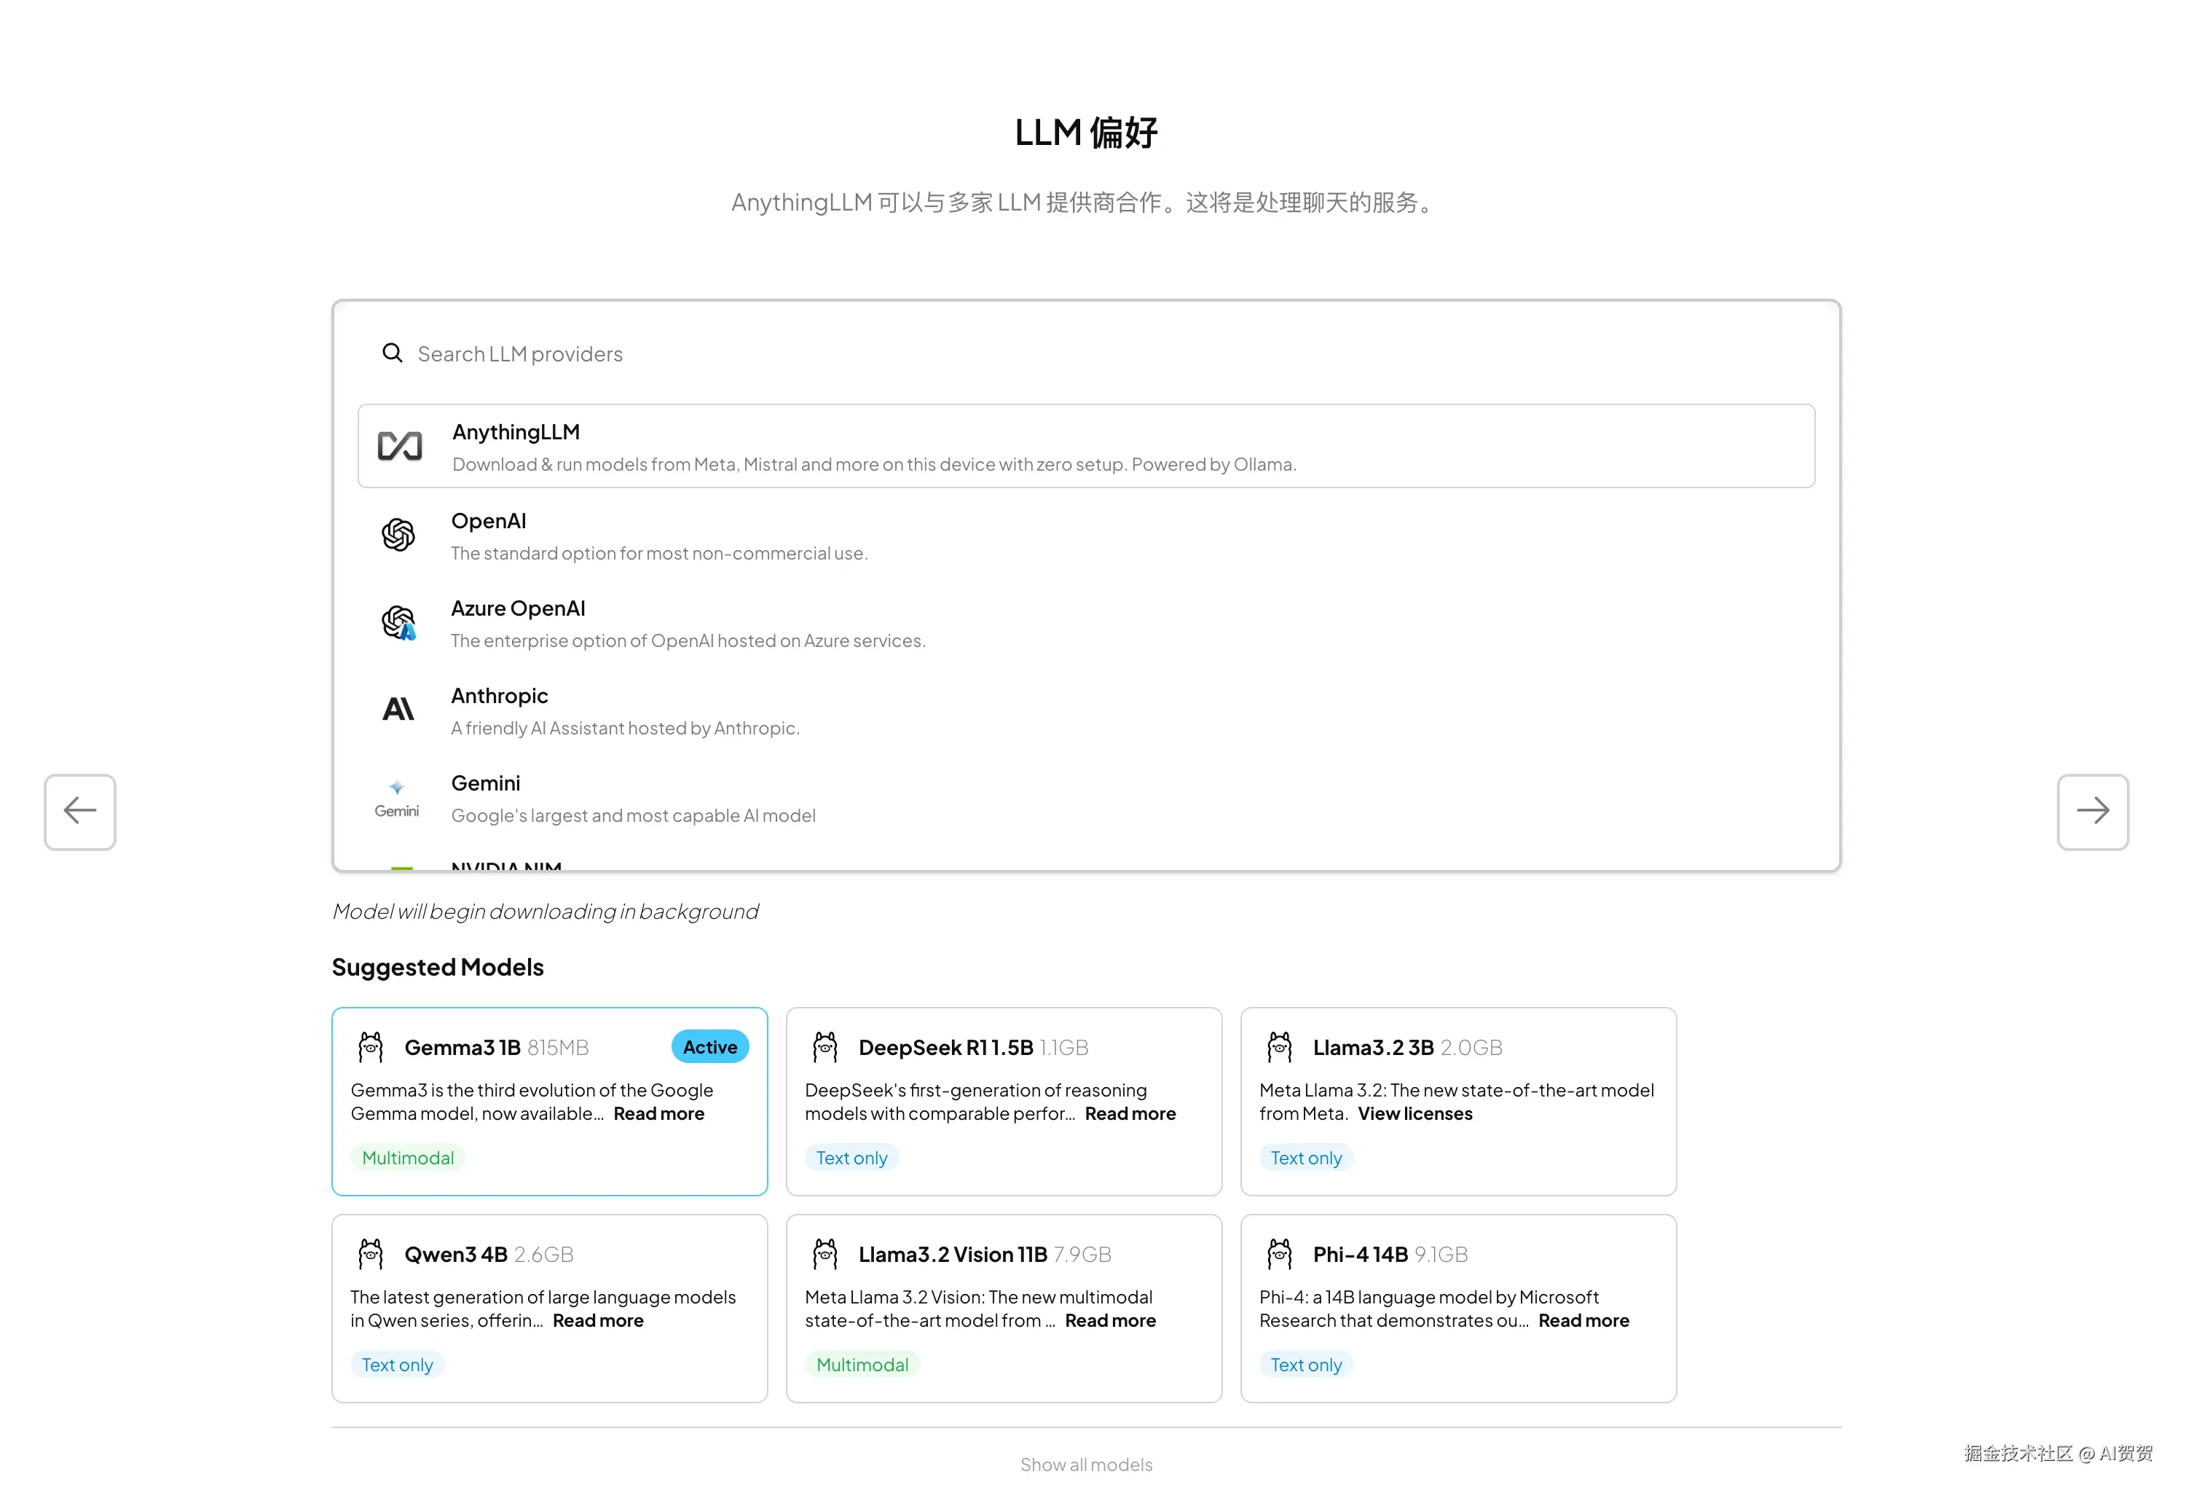The height and width of the screenshot is (1498, 2188).
Task: Click the search magnifier icon
Action: click(x=392, y=353)
